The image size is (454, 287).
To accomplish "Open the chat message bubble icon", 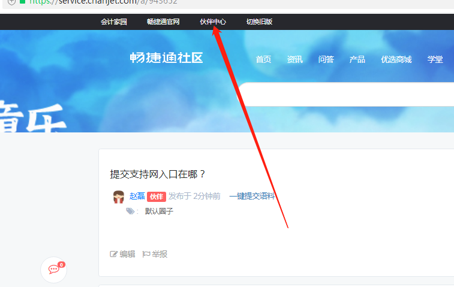I will [x=53, y=270].
